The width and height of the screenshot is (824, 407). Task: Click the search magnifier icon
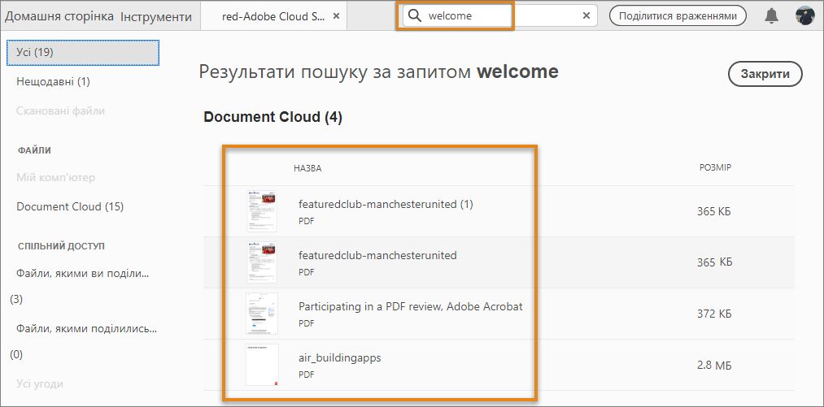point(415,15)
